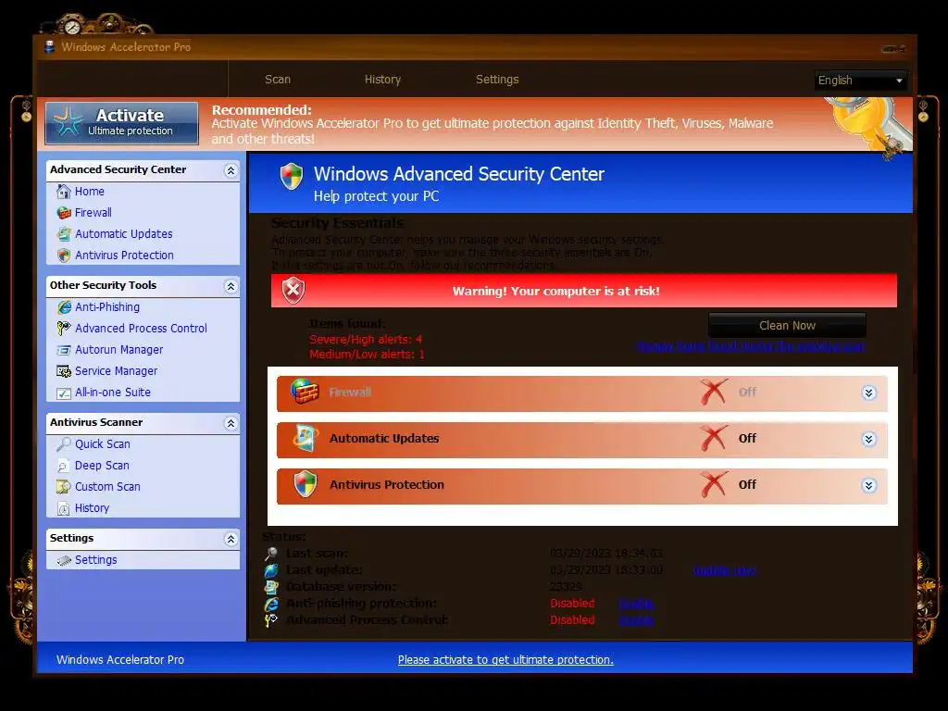Open the Settings tab in top menu
948x711 pixels.
click(x=497, y=80)
